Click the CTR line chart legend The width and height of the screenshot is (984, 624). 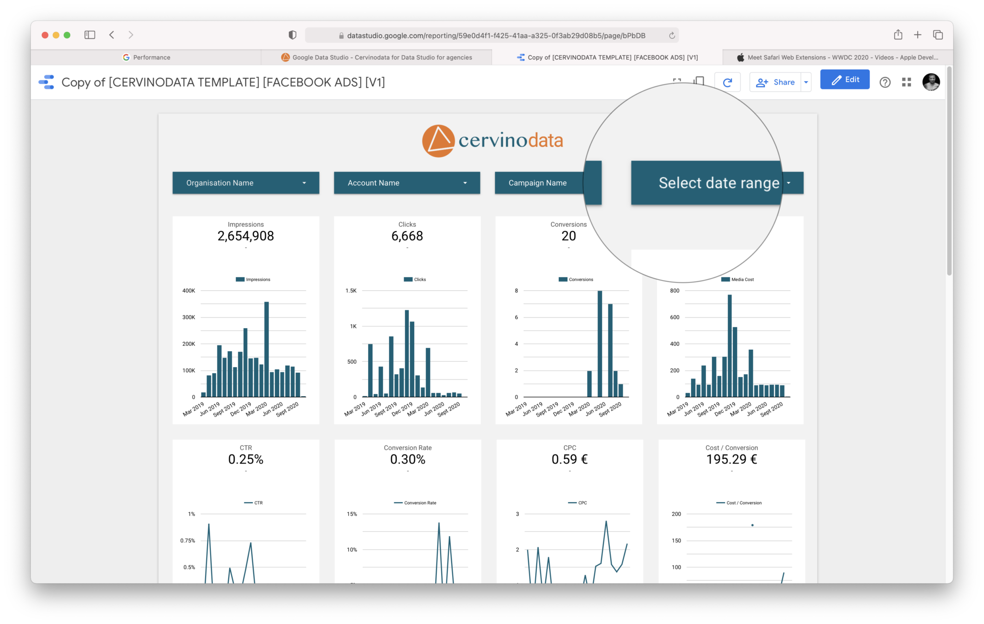click(x=253, y=502)
